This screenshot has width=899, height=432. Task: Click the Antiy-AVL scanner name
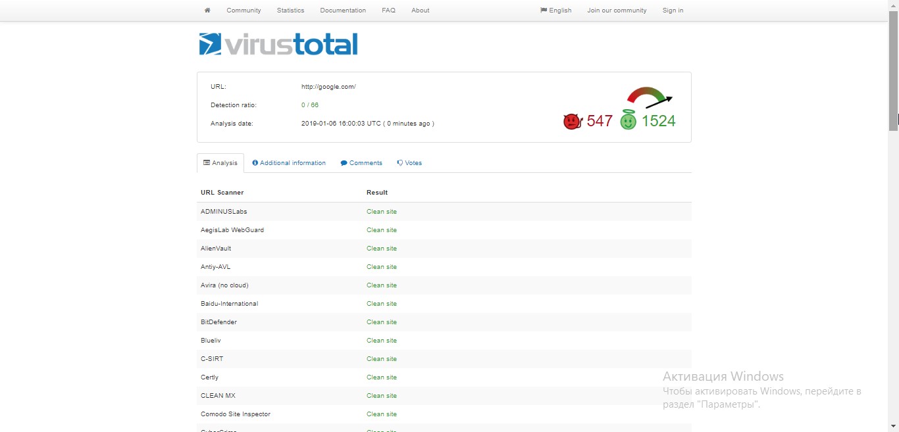(215, 267)
